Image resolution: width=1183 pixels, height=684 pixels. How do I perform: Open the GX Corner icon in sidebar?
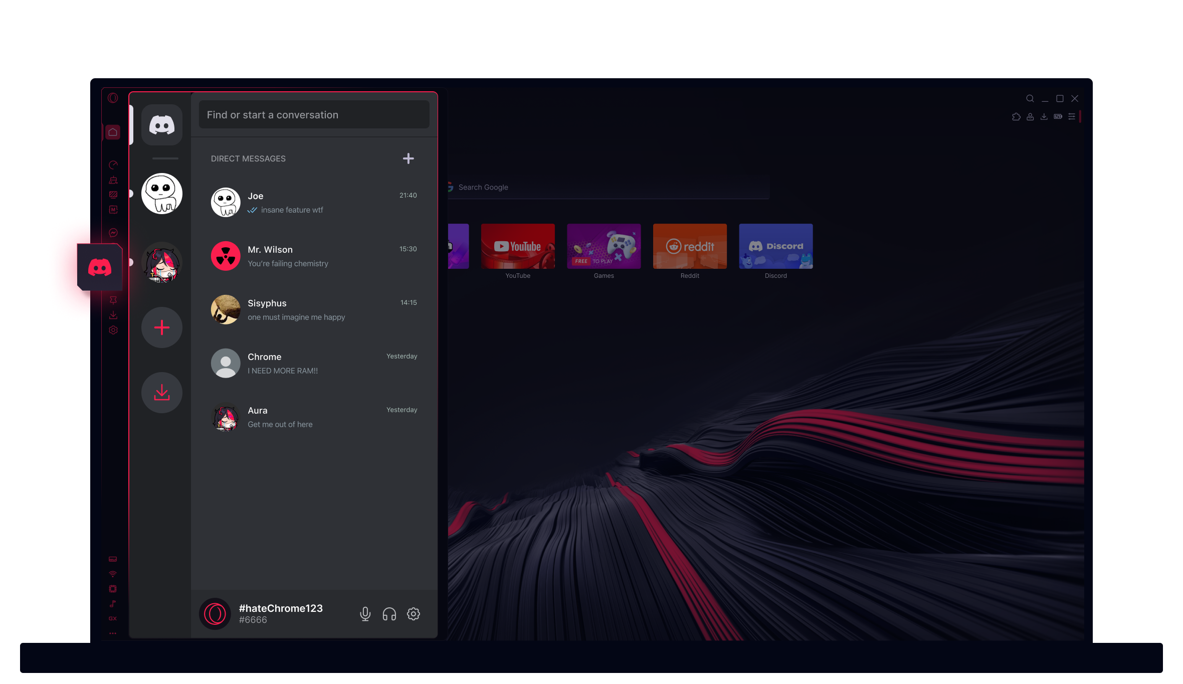(x=113, y=618)
